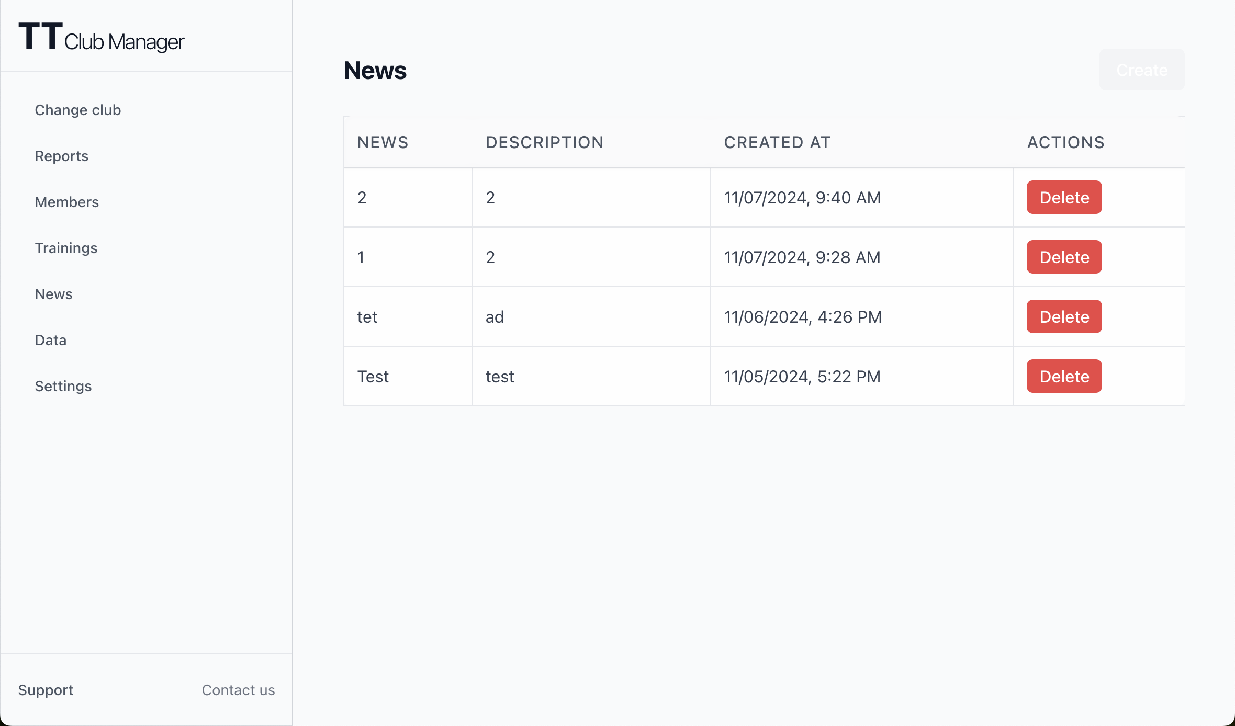Click the Contact us link
1235x726 pixels.
(x=238, y=690)
